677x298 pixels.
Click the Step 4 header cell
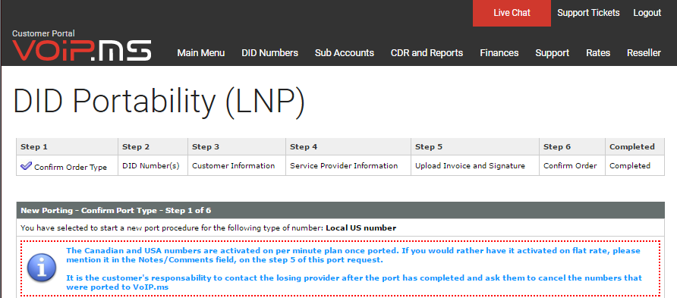(x=348, y=146)
